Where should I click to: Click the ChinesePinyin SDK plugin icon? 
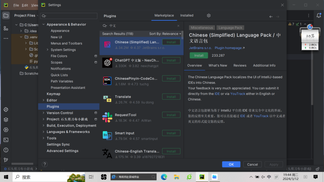107,81
